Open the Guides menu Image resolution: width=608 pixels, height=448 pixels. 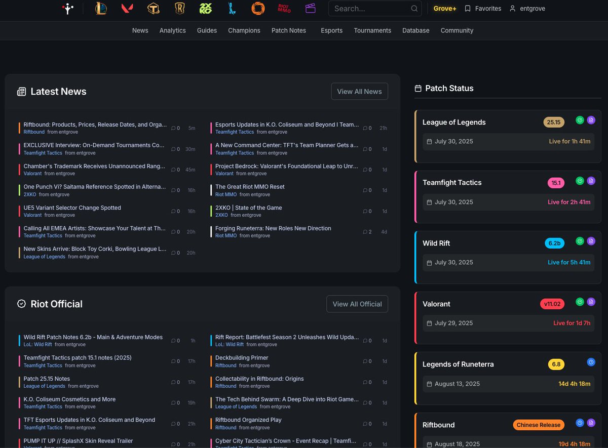pyautogui.click(x=207, y=30)
